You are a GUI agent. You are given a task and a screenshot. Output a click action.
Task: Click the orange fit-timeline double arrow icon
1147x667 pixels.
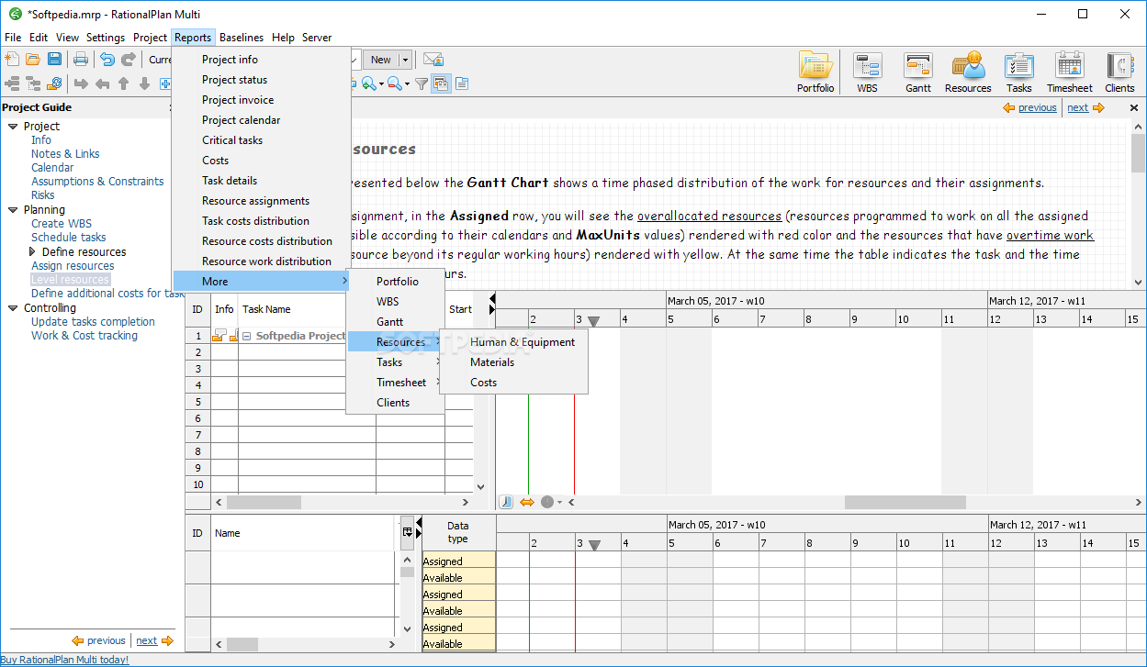(x=527, y=502)
